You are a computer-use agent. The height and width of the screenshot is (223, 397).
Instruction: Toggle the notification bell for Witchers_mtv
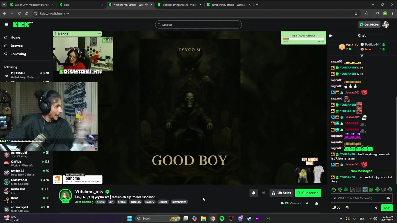[x=253, y=193]
